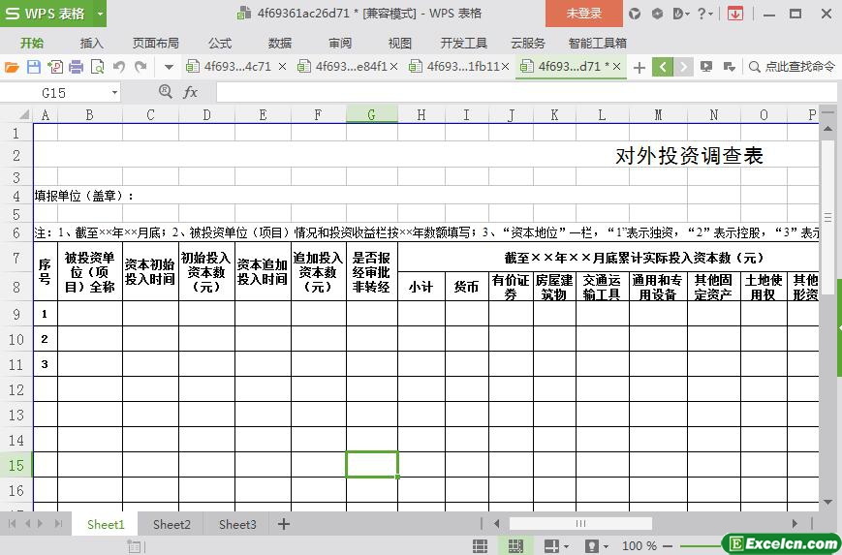Switch to Sheet2 tab

click(x=172, y=524)
